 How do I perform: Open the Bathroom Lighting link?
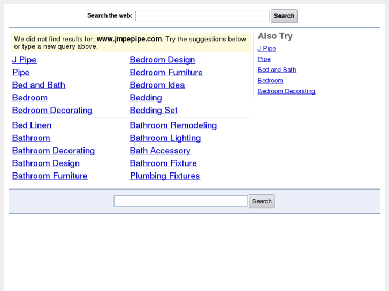click(165, 138)
